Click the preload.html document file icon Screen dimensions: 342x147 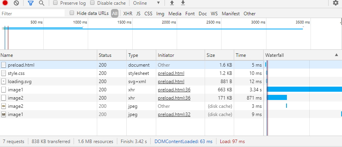[x=4, y=65]
